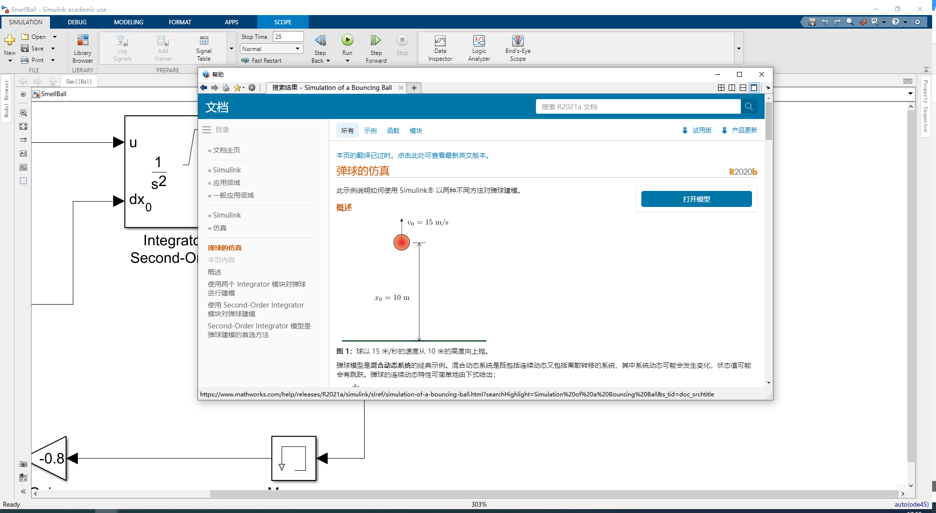Viewport: 936px width, 513px height.
Task: Click the Help window vertical scrollbar thumb
Action: 769,121
